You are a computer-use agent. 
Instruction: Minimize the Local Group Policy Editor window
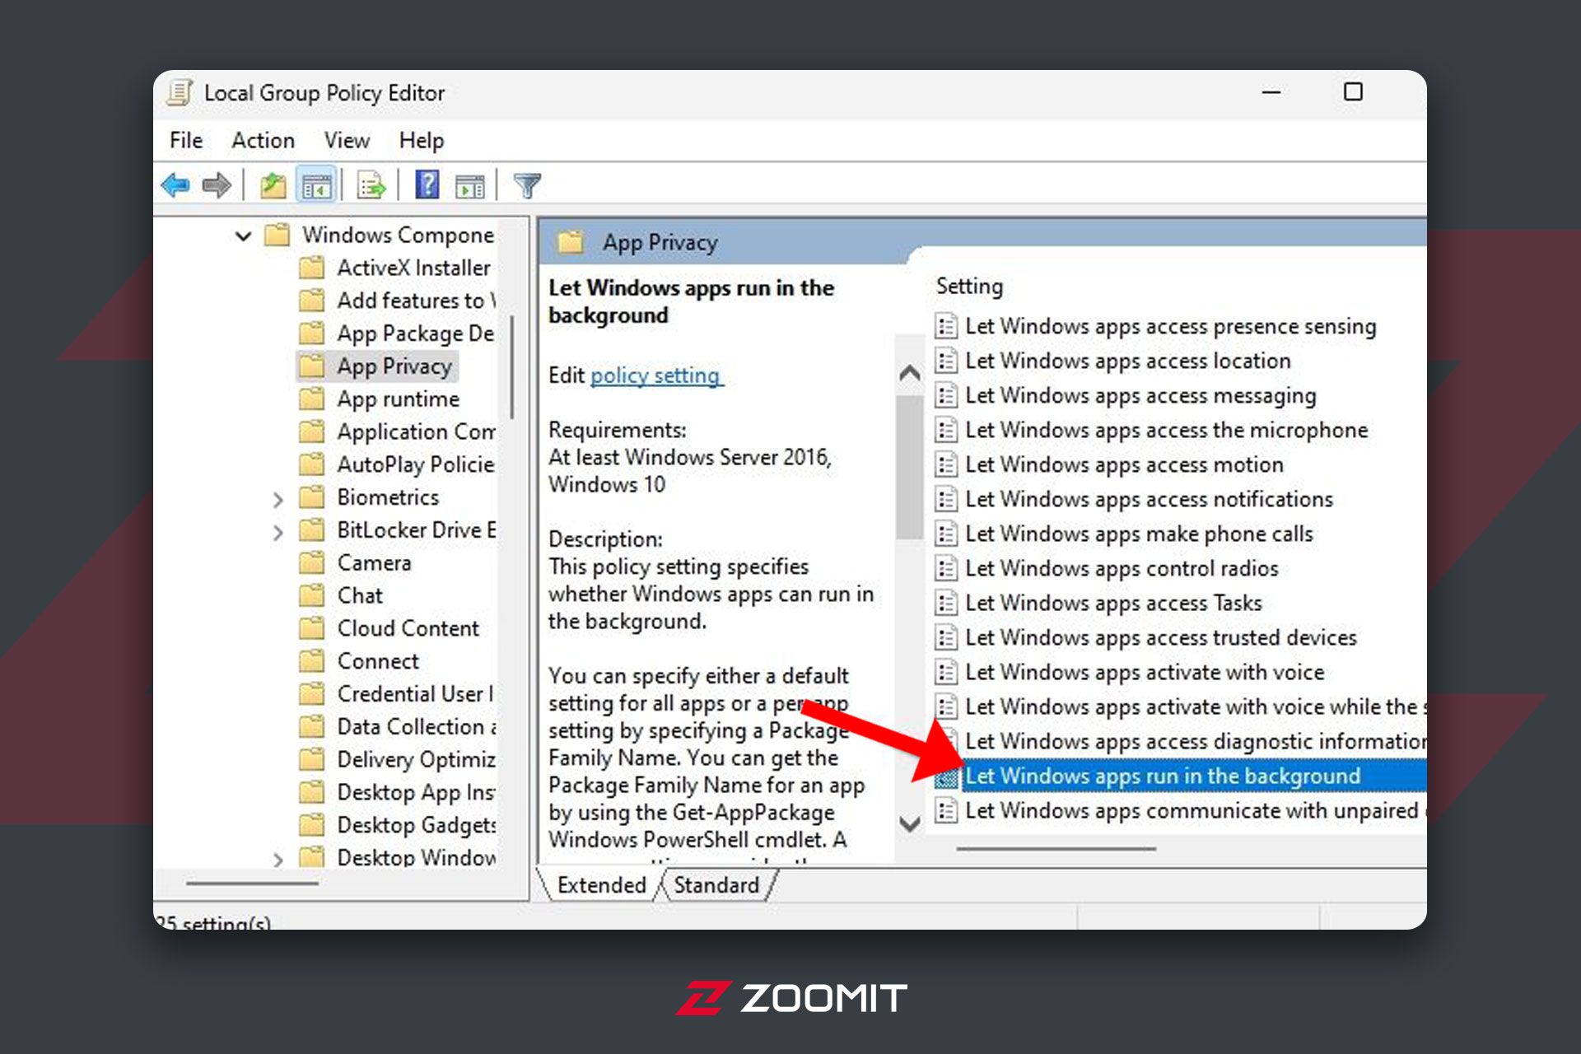[1271, 92]
